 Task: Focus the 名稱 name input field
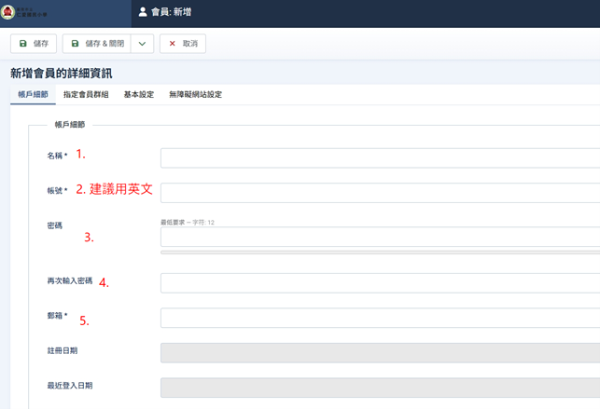(380, 158)
